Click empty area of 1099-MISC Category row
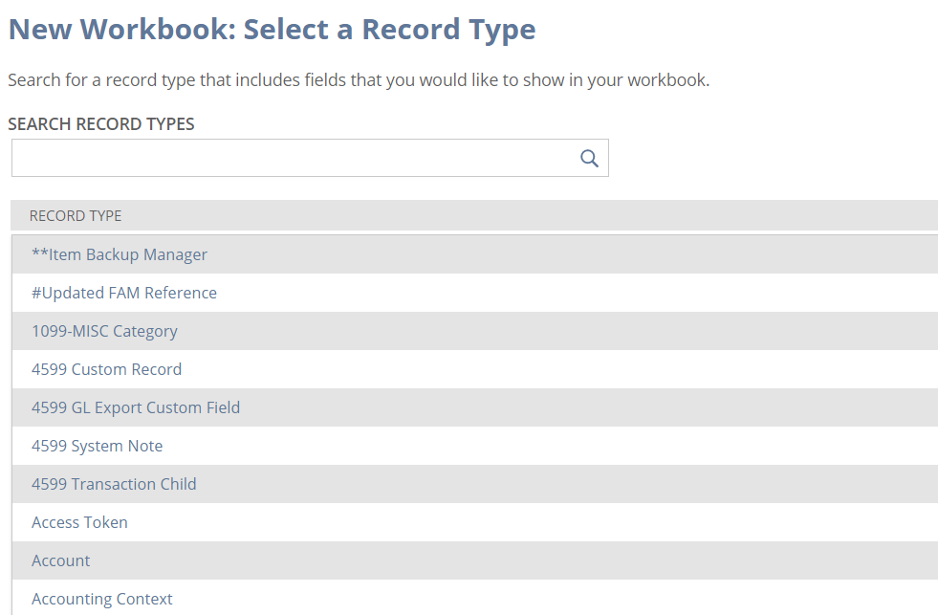This screenshot has height=615, width=938. coord(574,331)
